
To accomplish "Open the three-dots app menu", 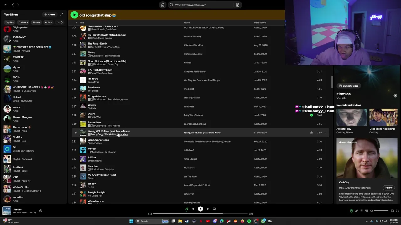I will click(5, 5).
